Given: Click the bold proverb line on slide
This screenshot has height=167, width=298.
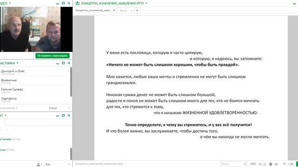Looking at the screenshot, I should [x=173, y=65].
